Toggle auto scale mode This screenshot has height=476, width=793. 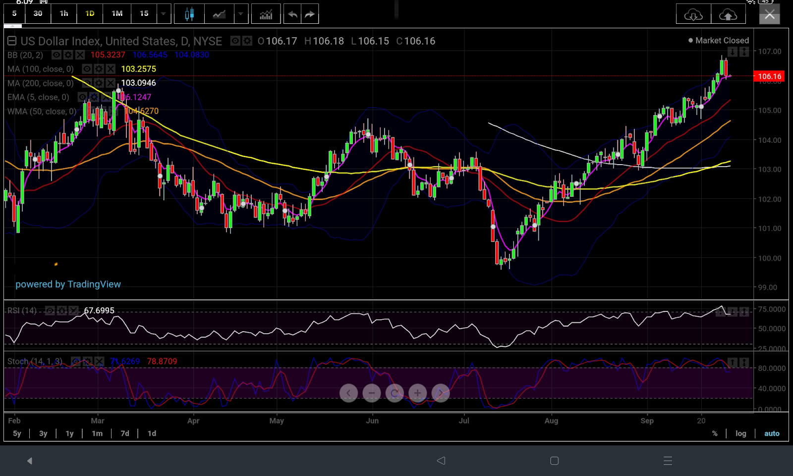coord(772,433)
